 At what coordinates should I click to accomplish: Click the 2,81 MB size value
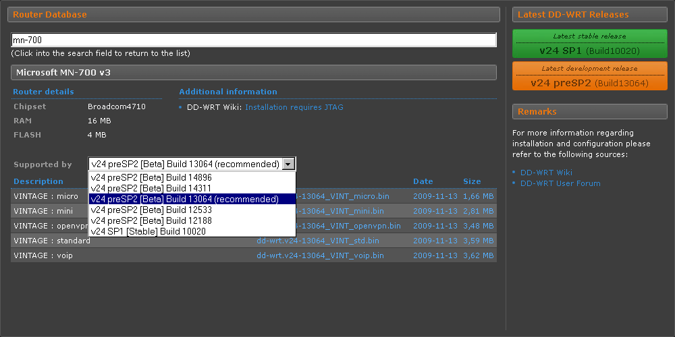pos(479,211)
